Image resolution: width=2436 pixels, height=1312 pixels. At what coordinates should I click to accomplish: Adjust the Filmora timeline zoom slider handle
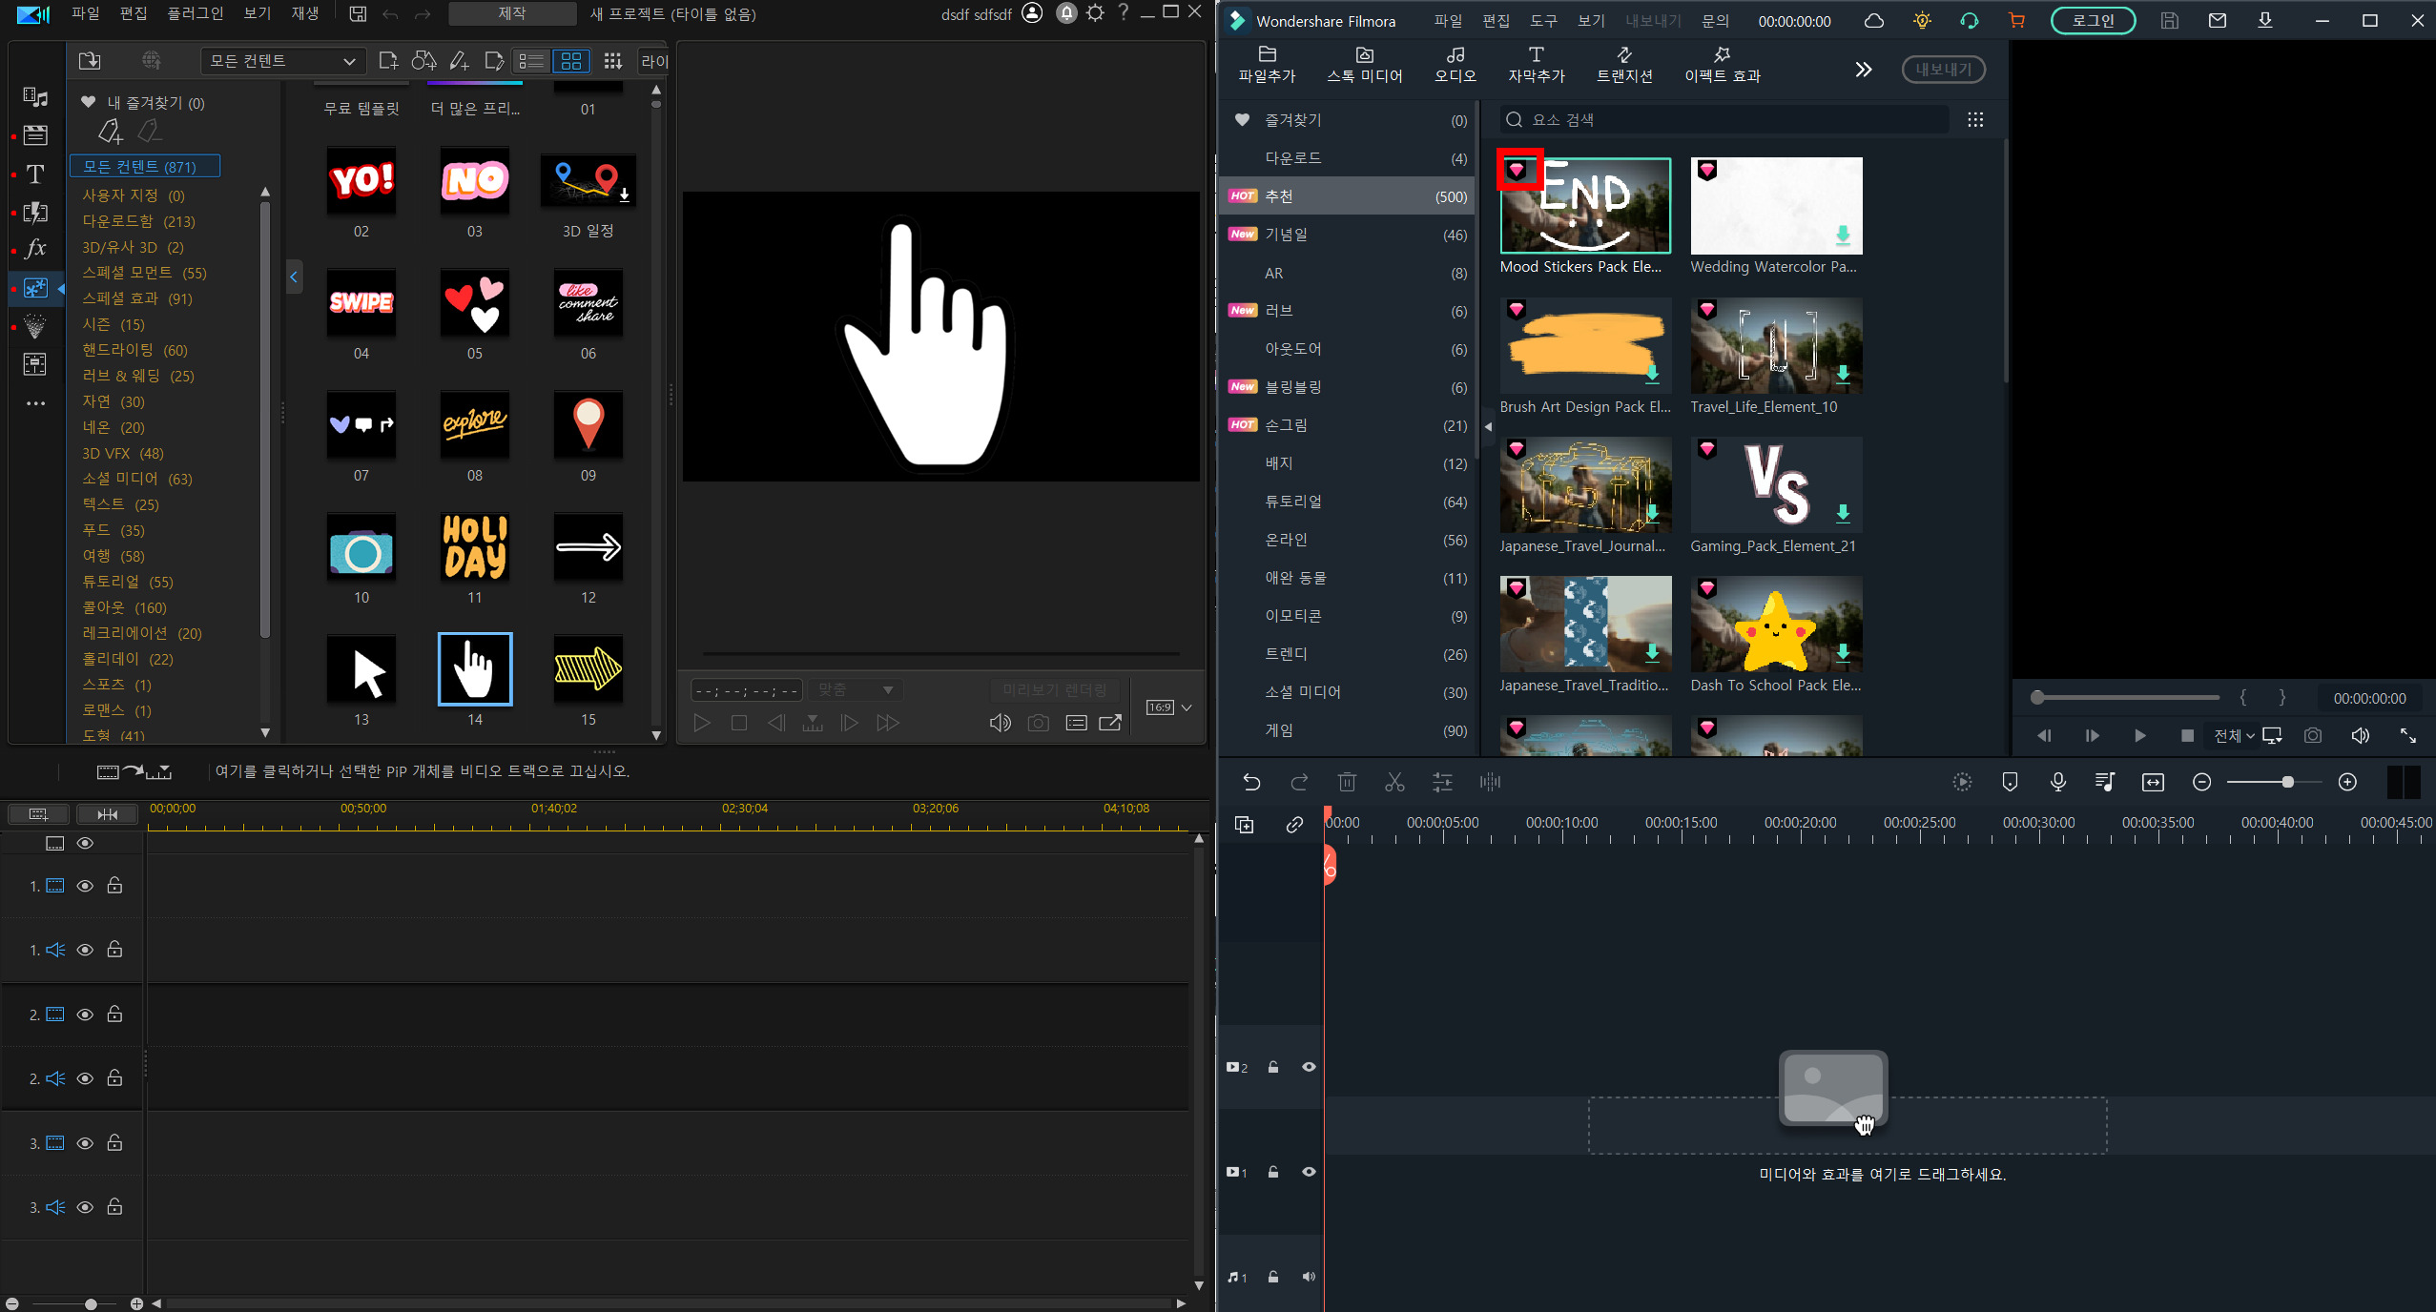[2287, 783]
